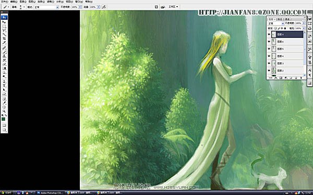Create a new layer in Layers panel
Screen dimensions: 313x195
pos(296,78)
